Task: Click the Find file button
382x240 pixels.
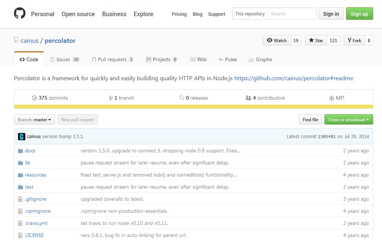Action: [310, 119]
